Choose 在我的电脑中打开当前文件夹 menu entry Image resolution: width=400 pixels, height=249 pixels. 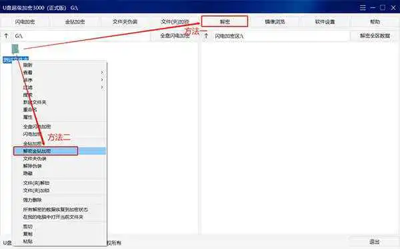59,217
